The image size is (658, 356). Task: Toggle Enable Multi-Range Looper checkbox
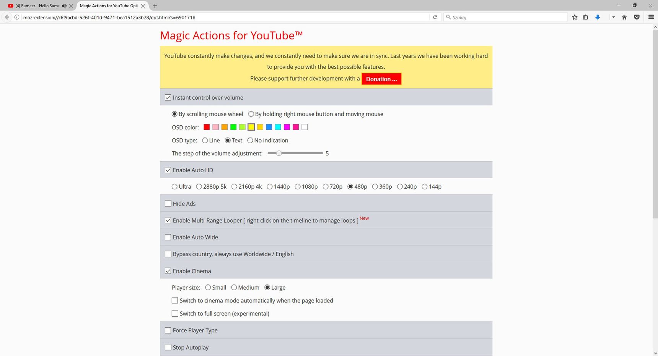click(x=168, y=220)
